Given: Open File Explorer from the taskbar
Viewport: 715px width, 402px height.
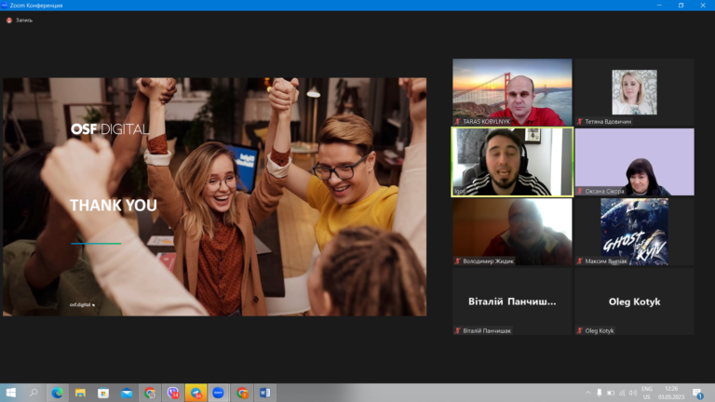Looking at the screenshot, I should (80, 393).
